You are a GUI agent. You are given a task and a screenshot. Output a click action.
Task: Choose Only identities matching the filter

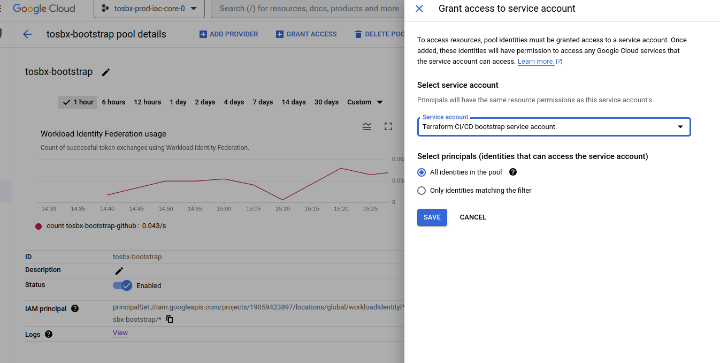coord(422,190)
